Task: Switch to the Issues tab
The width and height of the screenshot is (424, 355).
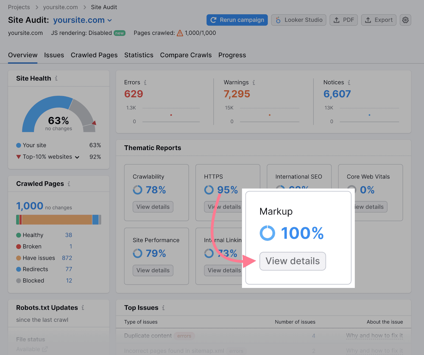Action: pos(54,55)
